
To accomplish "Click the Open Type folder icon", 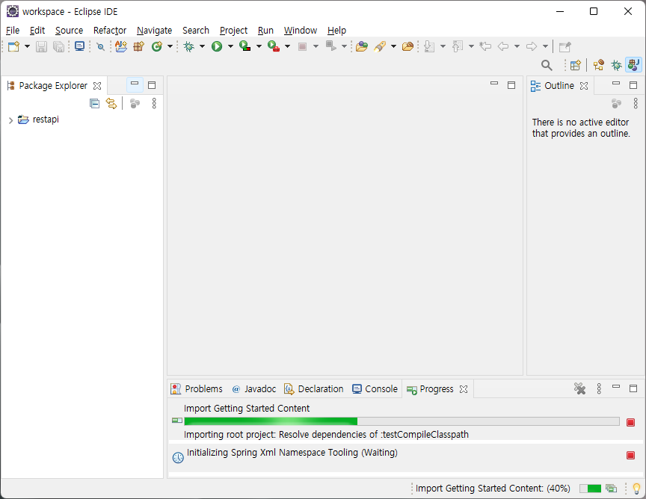I will click(362, 46).
